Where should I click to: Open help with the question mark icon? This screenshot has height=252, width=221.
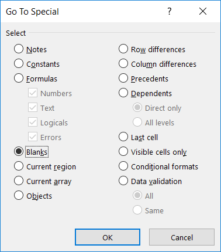170,11
